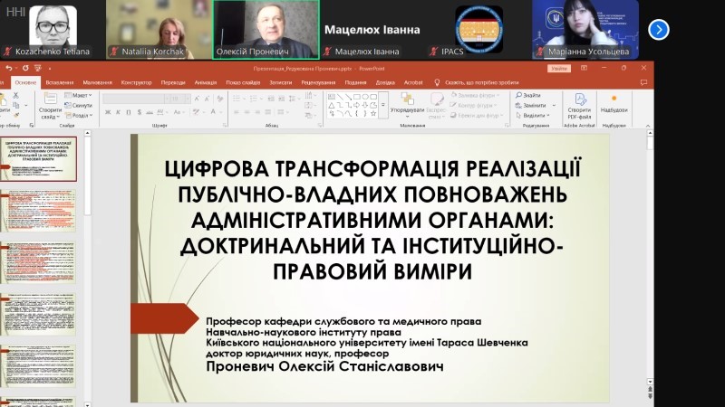This screenshot has height=407, width=725.
Task: Toggle Bold (Ж) formatting
Action: click(x=108, y=112)
